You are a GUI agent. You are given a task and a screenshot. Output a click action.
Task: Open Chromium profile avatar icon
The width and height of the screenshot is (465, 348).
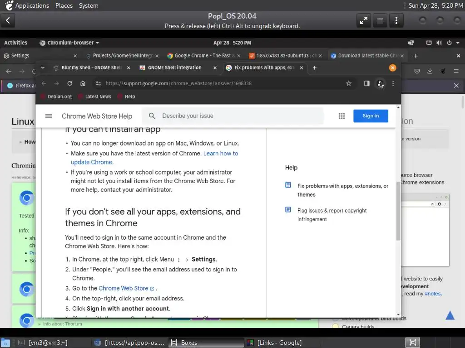[380, 83]
